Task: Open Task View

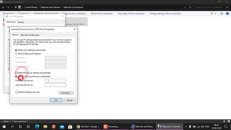Action: tap(28, 127)
